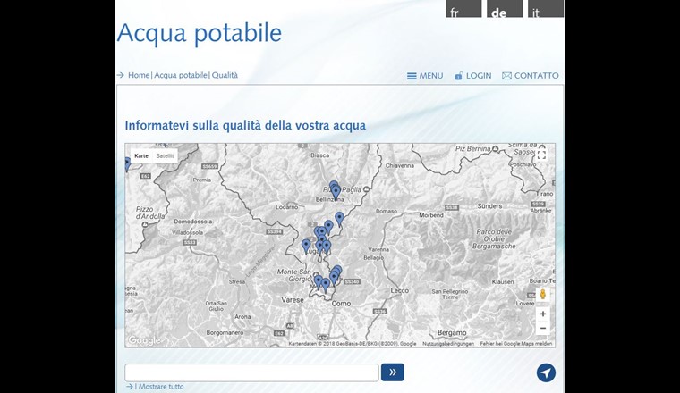Switch language to Italian (it)
680x393 pixels.
coord(546,9)
